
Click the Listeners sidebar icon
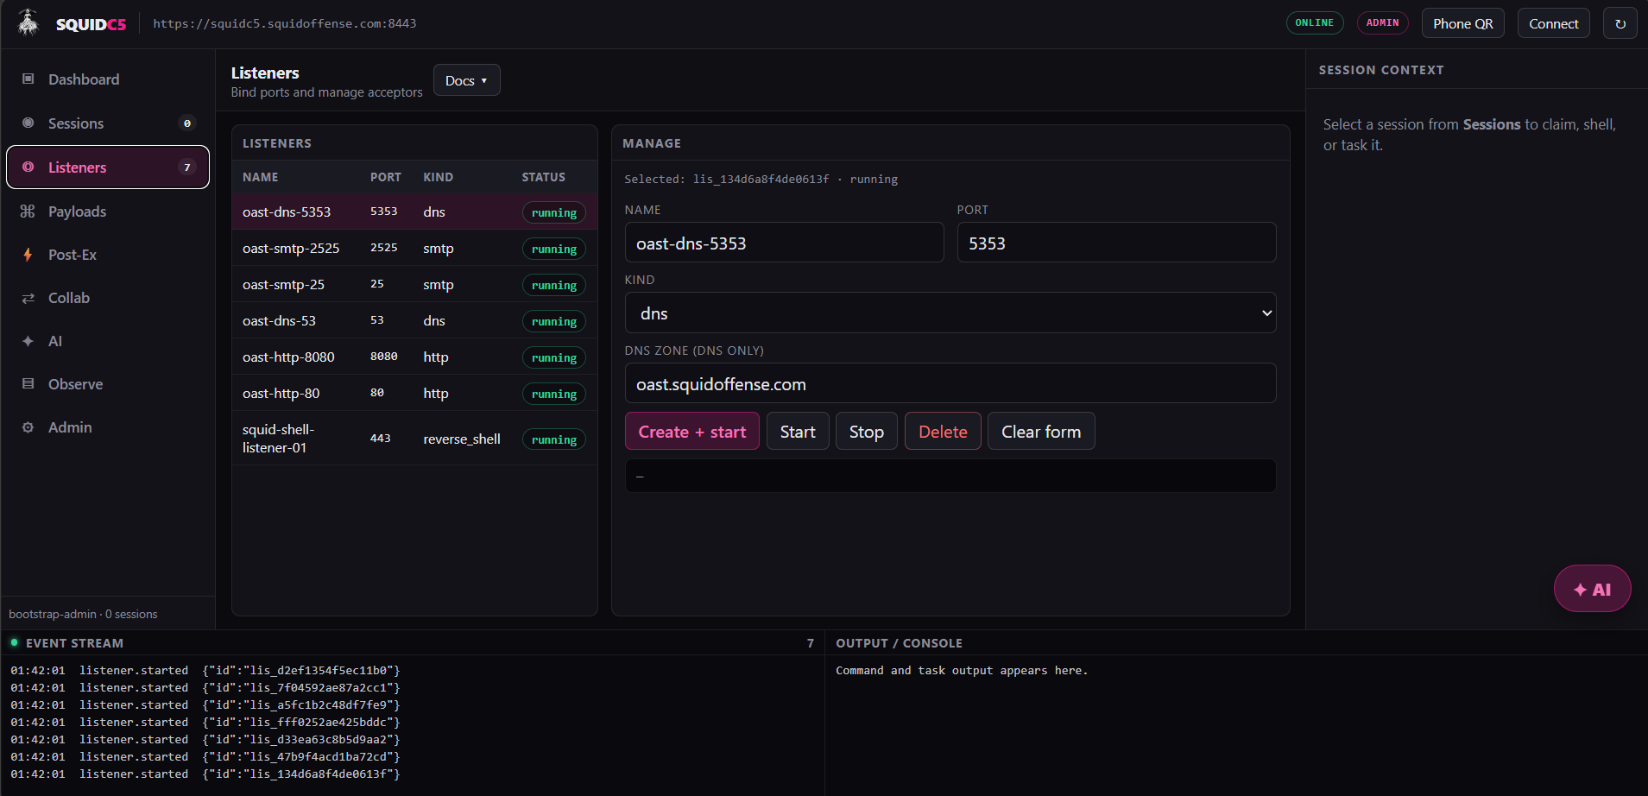tap(28, 167)
